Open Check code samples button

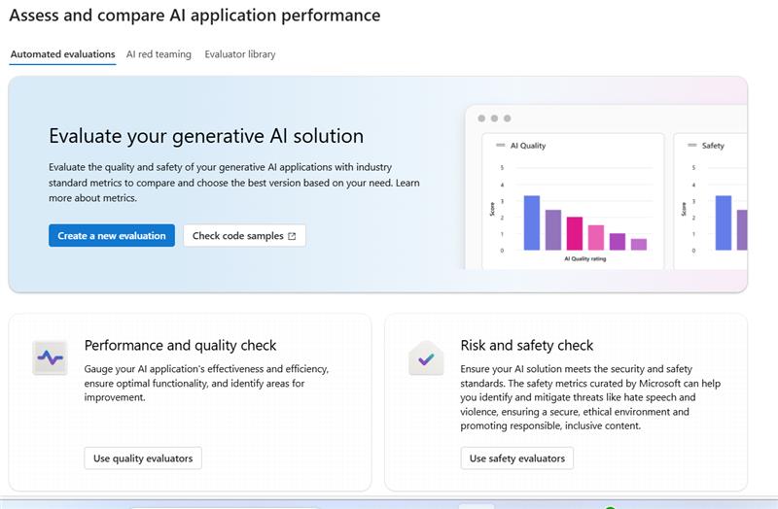coord(244,236)
